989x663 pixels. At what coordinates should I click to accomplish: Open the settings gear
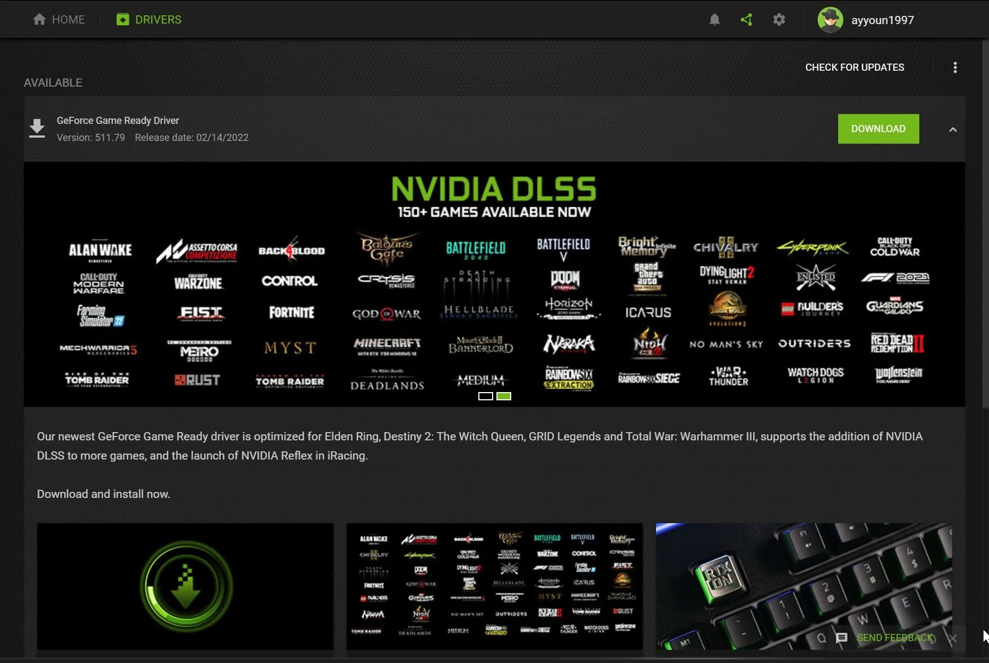click(x=779, y=20)
